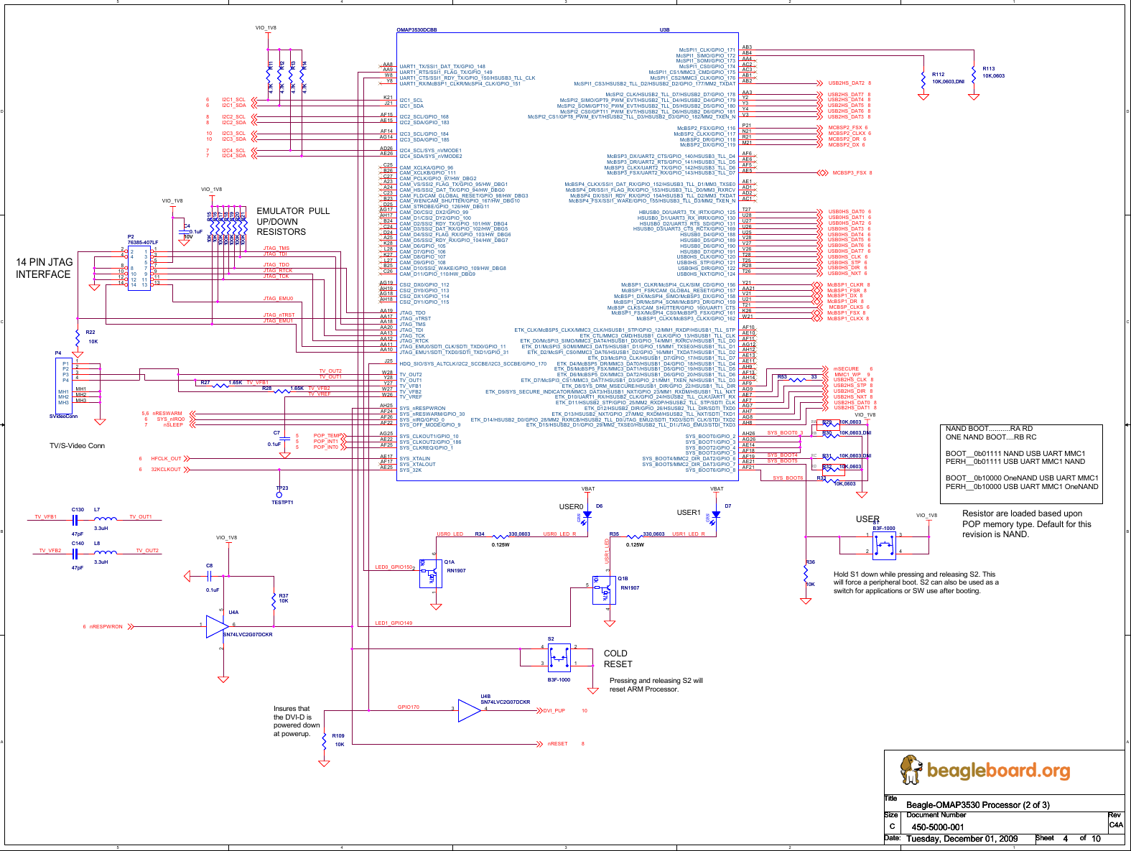Click the SN74LVC2G07DCKR label under U4A
This screenshot has height=851, width=1131.
(x=248, y=635)
